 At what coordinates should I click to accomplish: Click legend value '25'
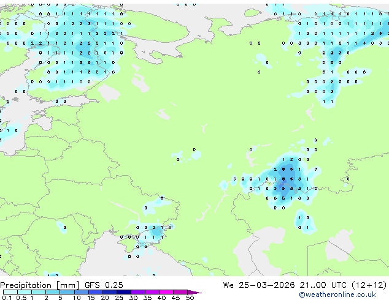click(x=119, y=298)
